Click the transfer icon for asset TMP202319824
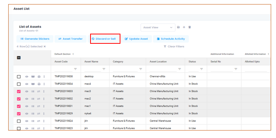 (39, 121)
